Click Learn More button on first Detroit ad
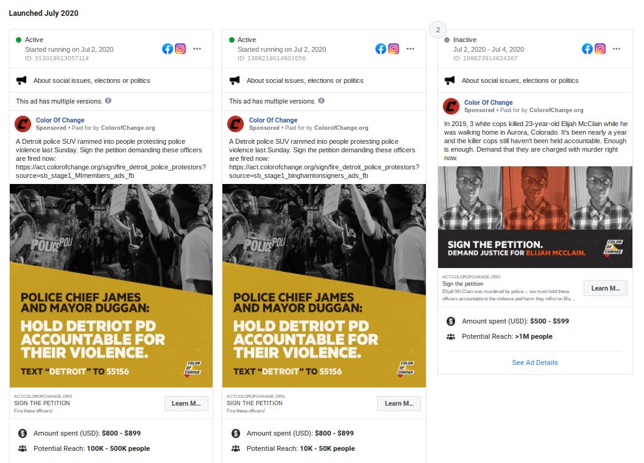The image size is (644, 463). [x=186, y=403]
